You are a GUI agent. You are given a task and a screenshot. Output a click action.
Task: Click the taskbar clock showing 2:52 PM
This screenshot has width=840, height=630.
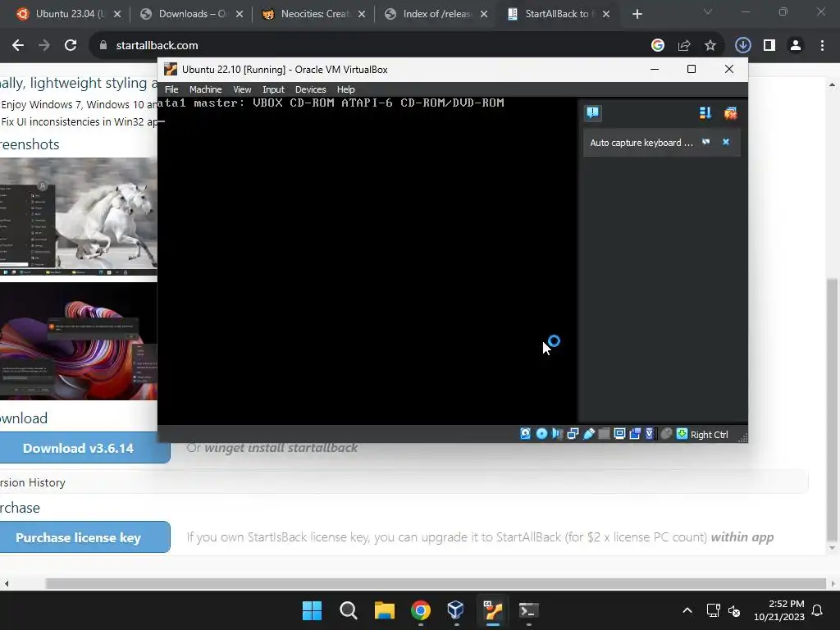pos(779,610)
